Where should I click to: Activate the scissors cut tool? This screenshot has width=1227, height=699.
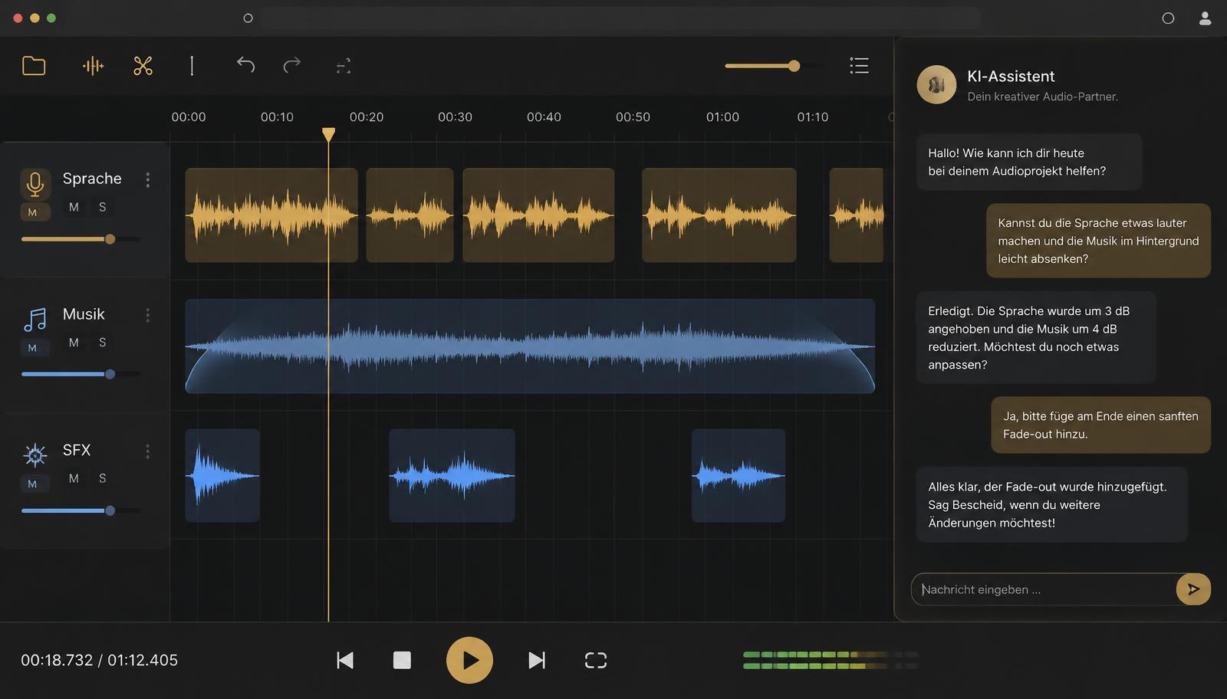click(x=143, y=66)
